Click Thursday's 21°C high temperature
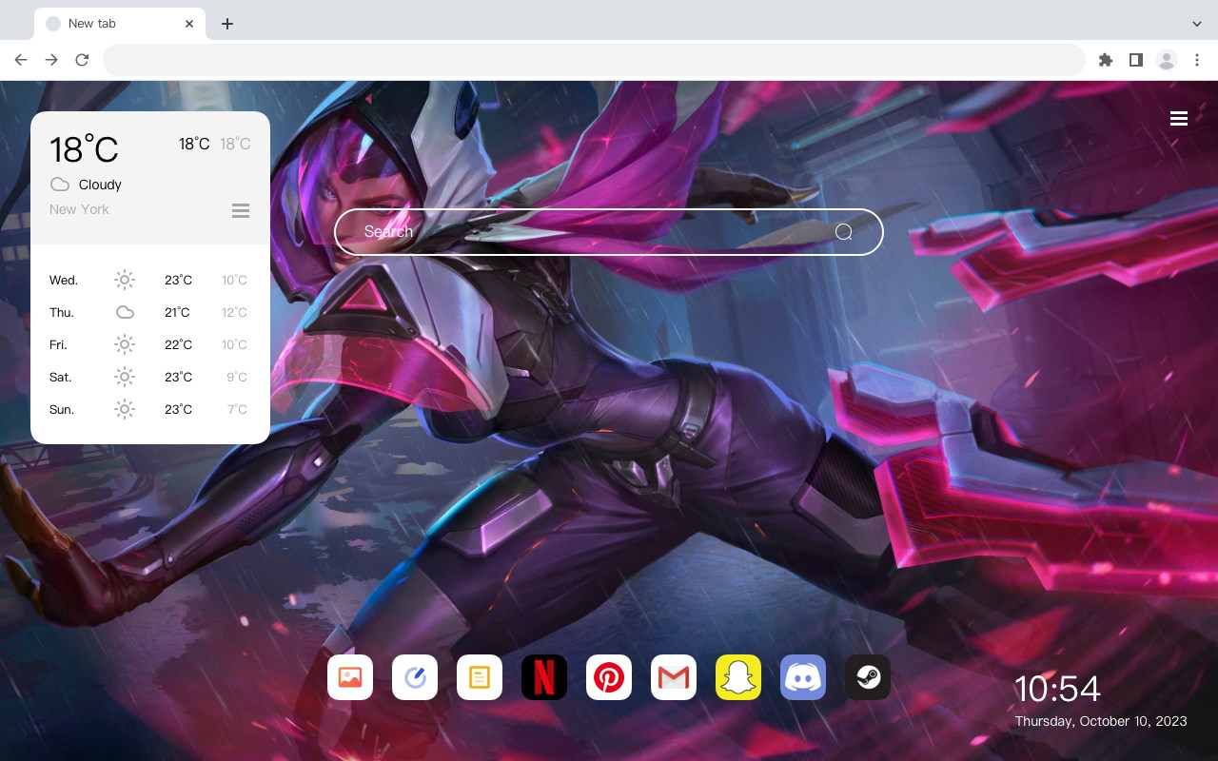 (x=177, y=312)
